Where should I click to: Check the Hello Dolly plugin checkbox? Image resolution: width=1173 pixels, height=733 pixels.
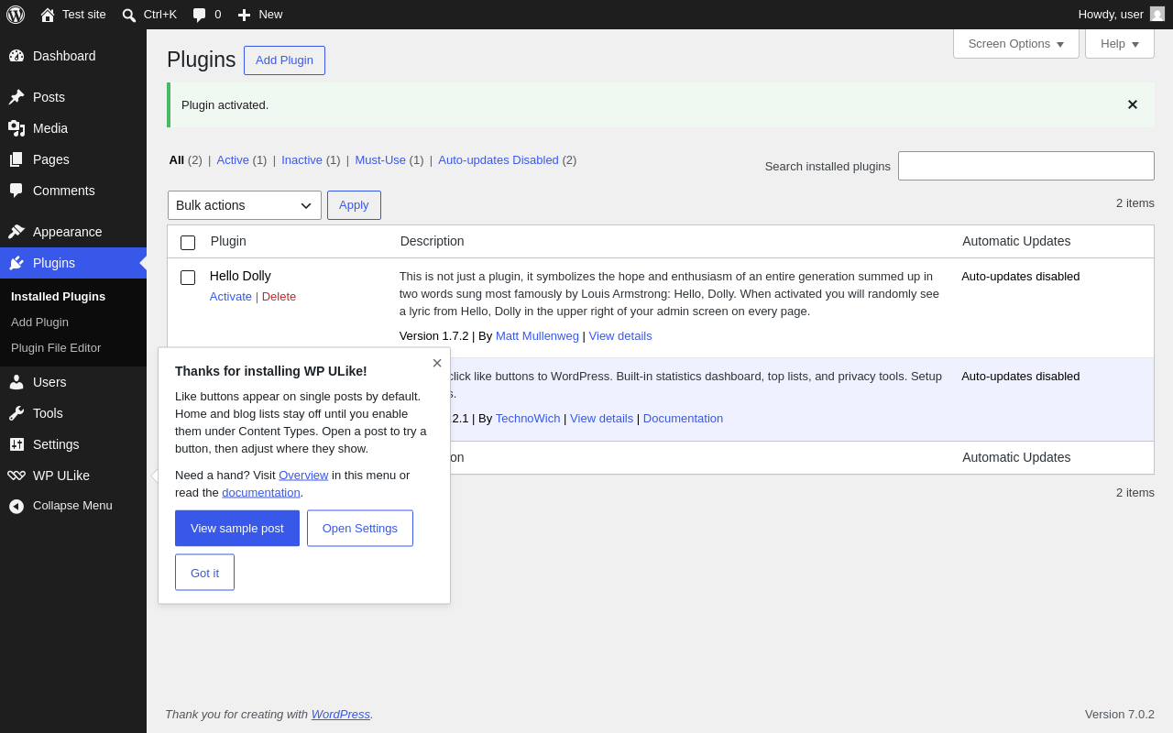click(188, 278)
